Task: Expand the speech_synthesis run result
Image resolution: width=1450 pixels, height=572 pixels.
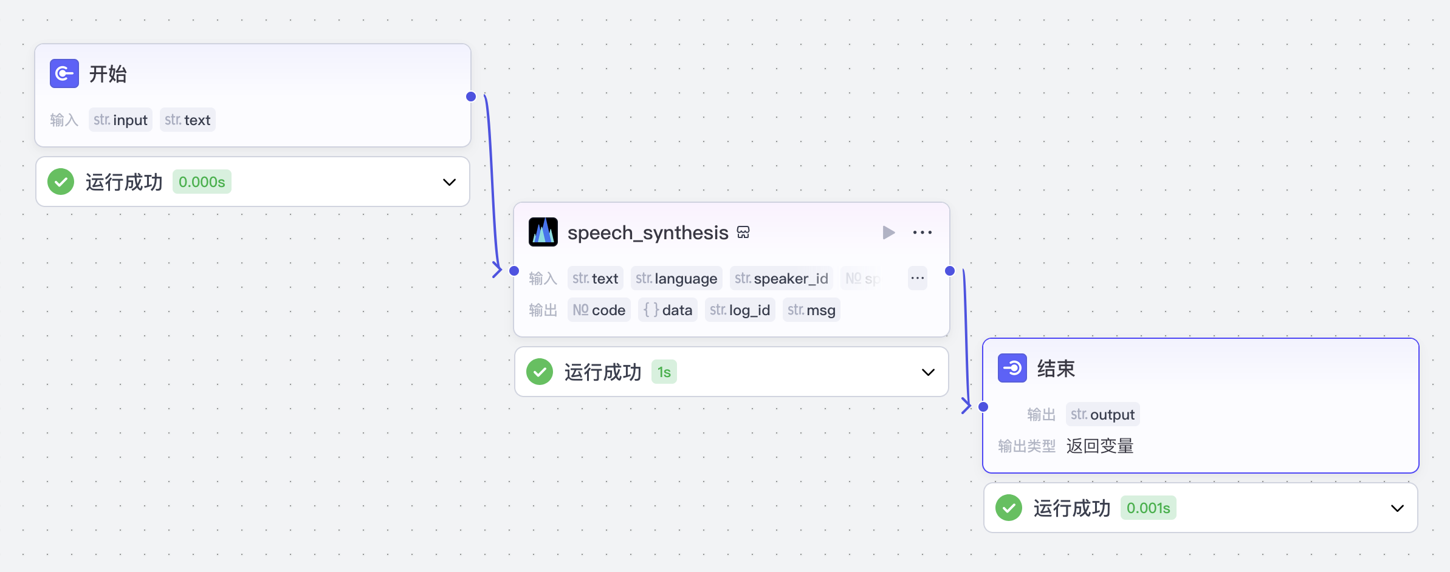Action: (x=928, y=372)
